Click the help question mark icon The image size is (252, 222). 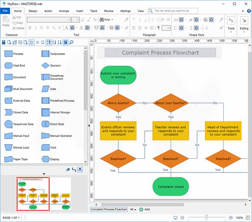pyautogui.click(x=249, y=11)
